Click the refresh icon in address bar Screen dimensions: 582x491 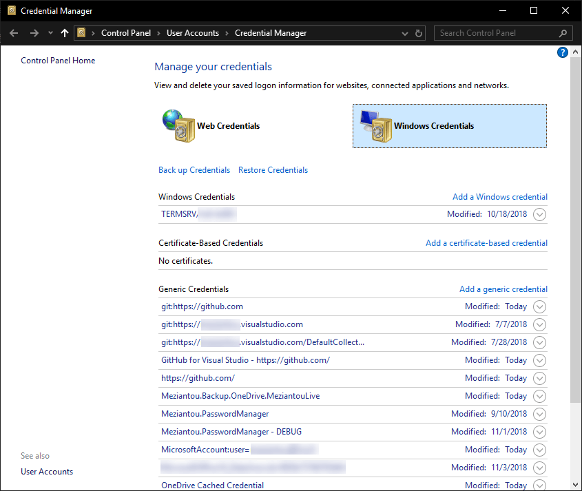coord(419,32)
